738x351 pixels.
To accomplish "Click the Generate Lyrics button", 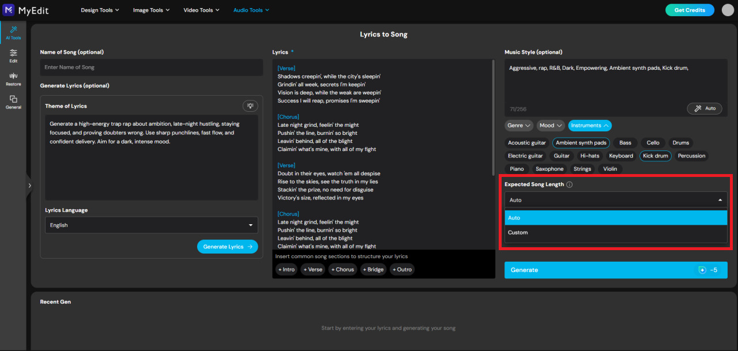I will coord(227,247).
